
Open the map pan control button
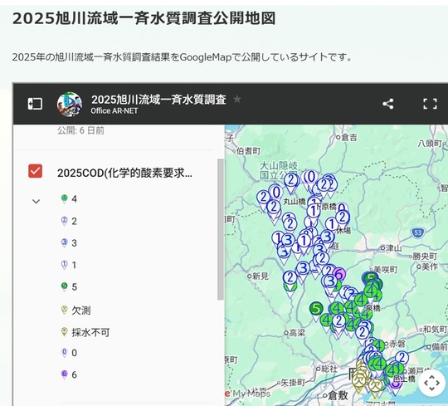431,383
